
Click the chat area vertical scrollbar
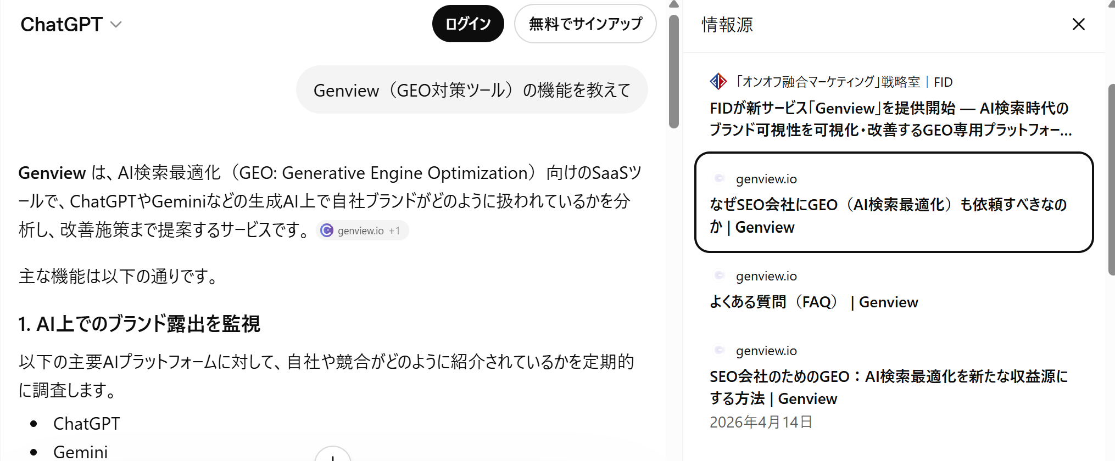[x=674, y=71]
